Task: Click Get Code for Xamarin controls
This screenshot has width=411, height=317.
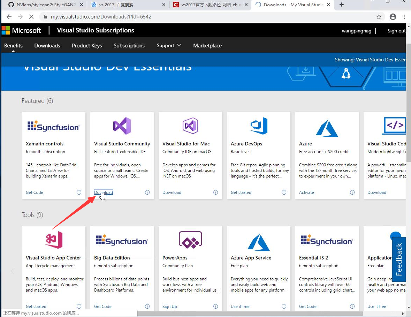Action: pyautogui.click(x=35, y=193)
